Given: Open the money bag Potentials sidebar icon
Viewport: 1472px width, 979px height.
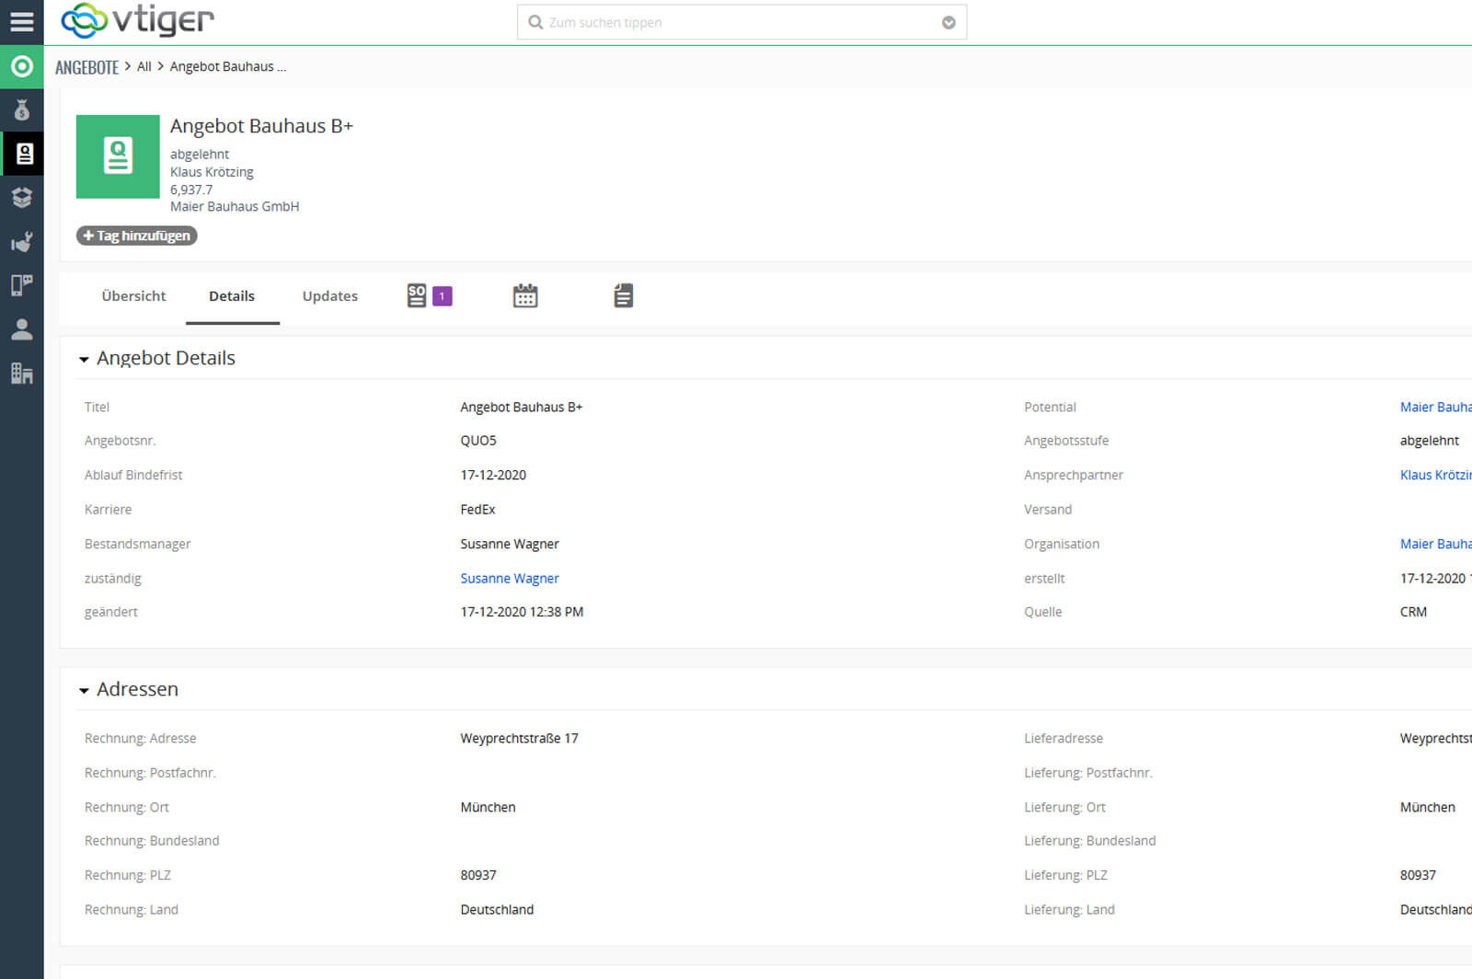Looking at the screenshot, I should tap(21, 110).
